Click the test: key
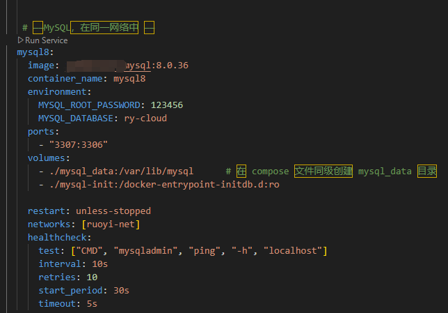 pyautogui.click(x=51, y=250)
